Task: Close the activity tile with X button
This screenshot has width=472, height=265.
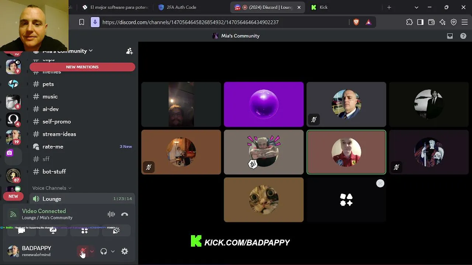Action: pyautogui.click(x=380, y=183)
